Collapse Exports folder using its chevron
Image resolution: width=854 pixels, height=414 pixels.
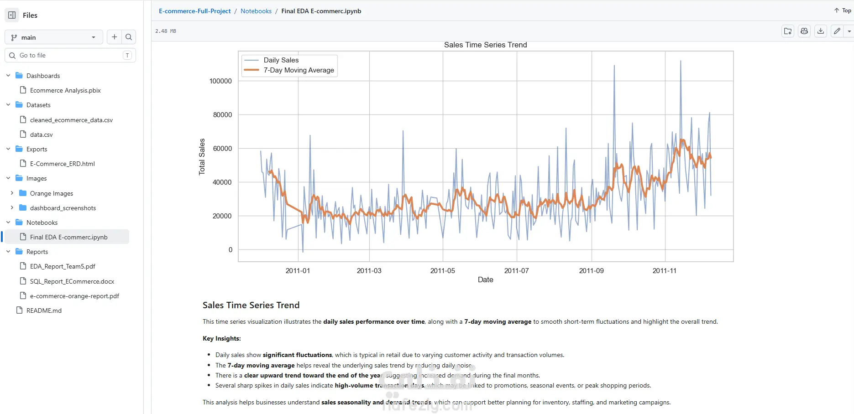pos(8,149)
